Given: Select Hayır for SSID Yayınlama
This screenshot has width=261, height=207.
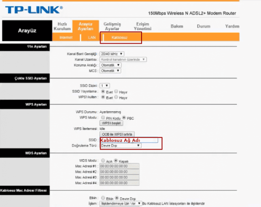Looking at the screenshot, I should tap(116, 92).
